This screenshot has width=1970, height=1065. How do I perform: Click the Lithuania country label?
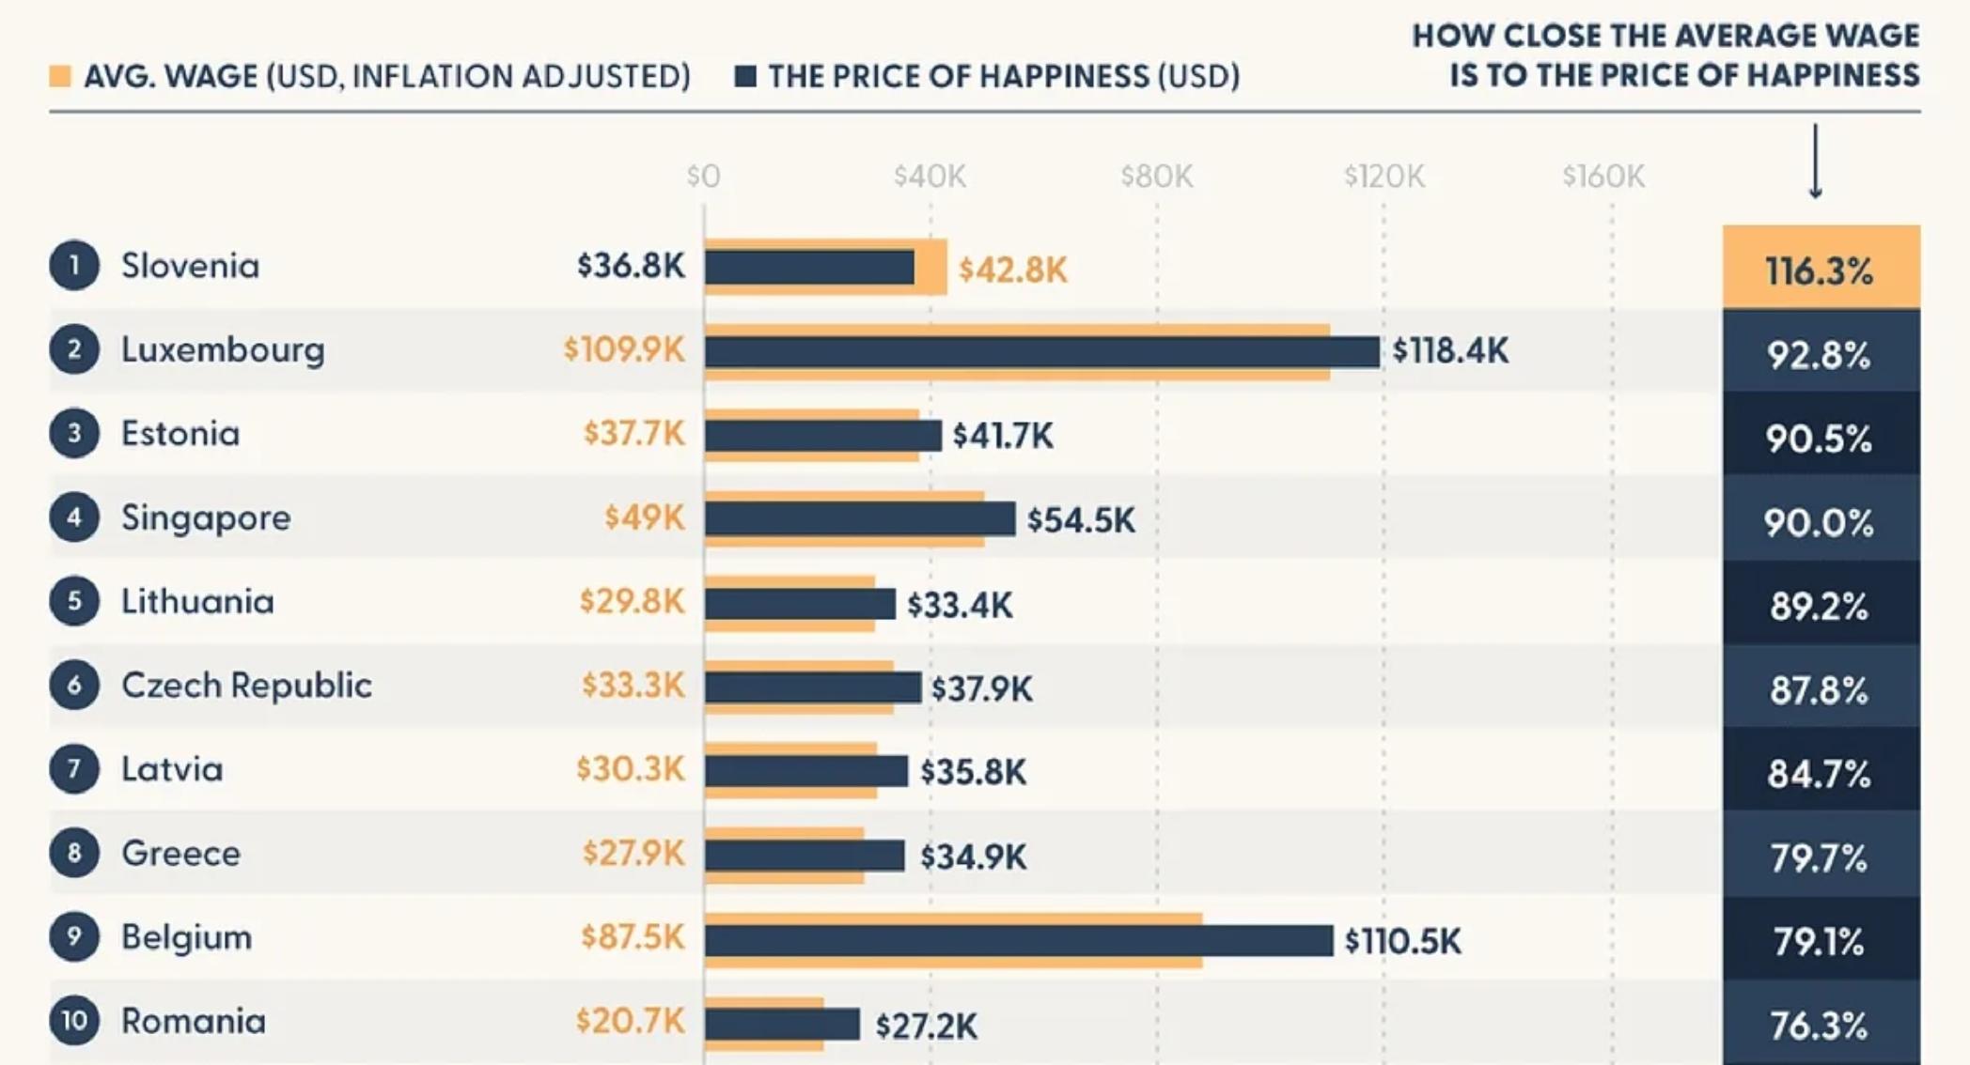pos(197,601)
